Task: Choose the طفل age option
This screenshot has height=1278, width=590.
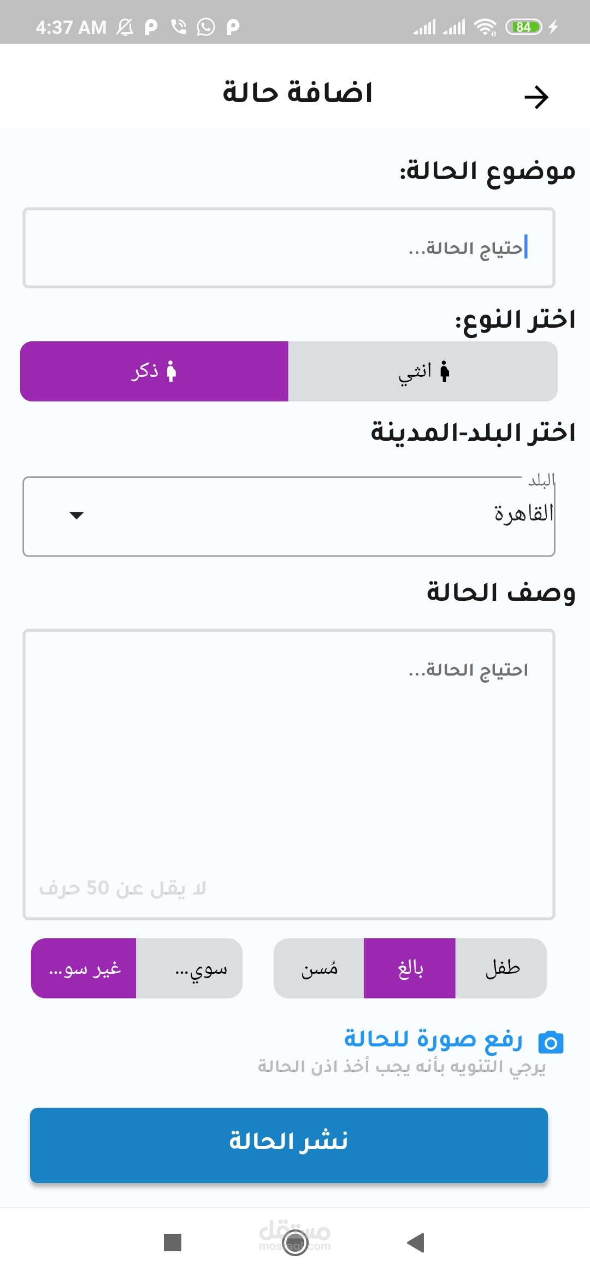Action: click(501, 968)
